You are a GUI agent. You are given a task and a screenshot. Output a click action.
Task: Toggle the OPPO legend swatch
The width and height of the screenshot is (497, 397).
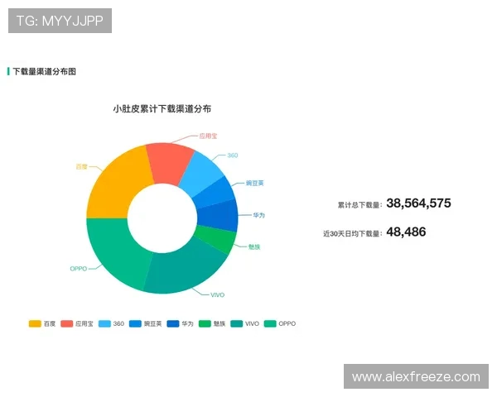pos(270,323)
